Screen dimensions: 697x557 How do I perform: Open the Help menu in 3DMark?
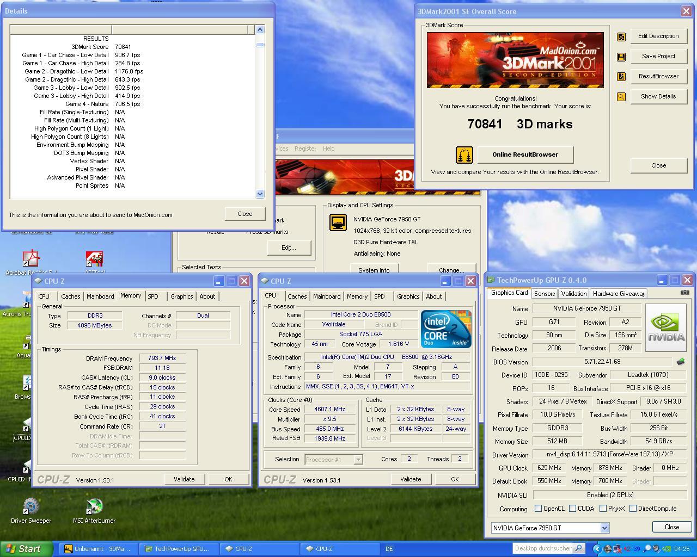pos(328,148)
